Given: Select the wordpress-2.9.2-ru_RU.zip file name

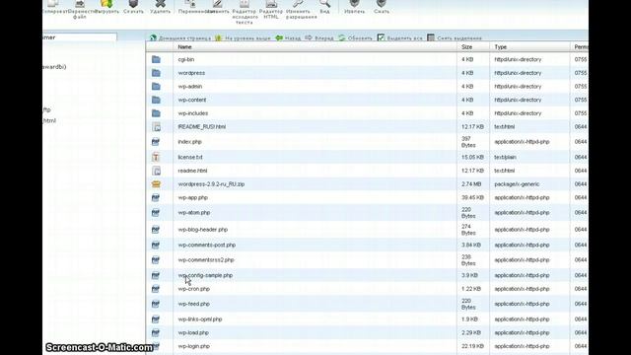Looking at the screenshot, I should (x=211, y=184).
